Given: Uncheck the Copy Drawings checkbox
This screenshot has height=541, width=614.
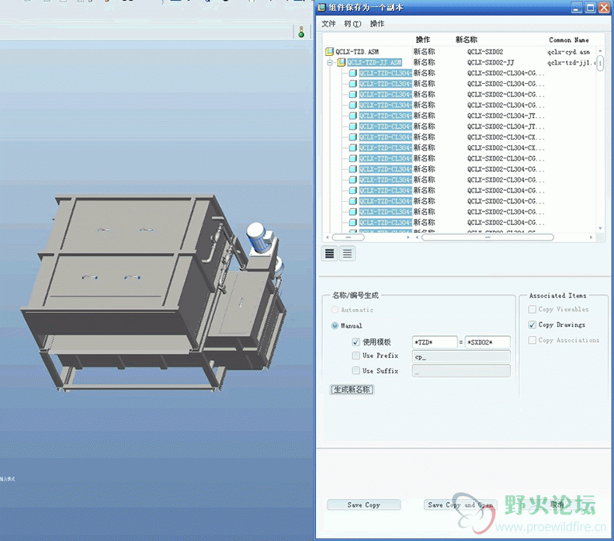Looking at the screenshot, I should pyautogui.click(x=532, y=324).
